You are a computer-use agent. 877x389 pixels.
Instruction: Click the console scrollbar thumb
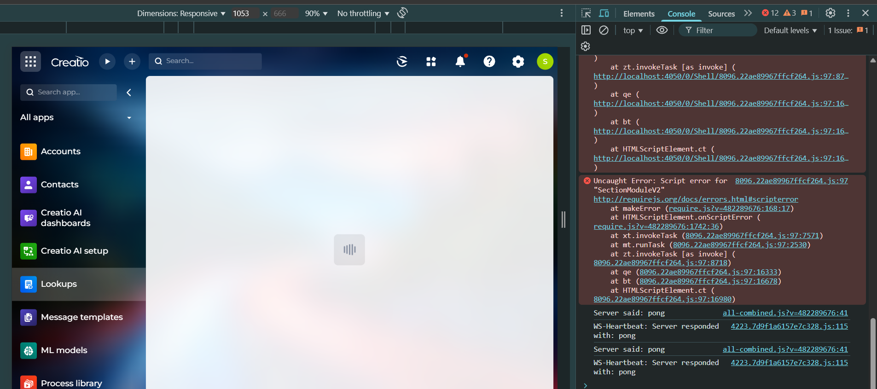click(x=873, y=353)
